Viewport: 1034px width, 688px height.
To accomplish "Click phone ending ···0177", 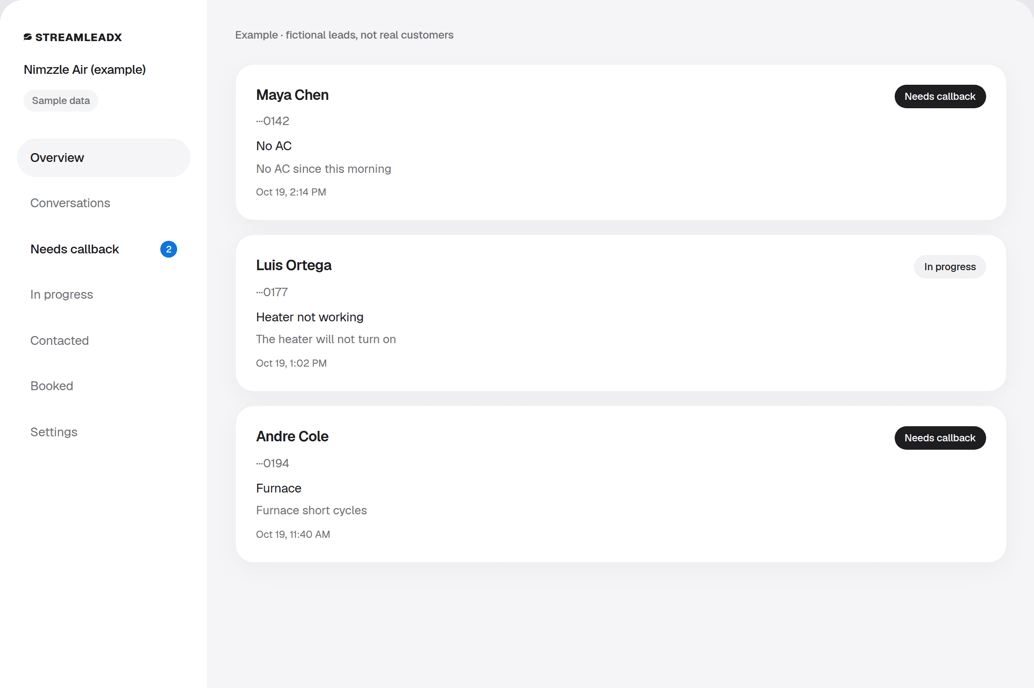I will (272, 292).
